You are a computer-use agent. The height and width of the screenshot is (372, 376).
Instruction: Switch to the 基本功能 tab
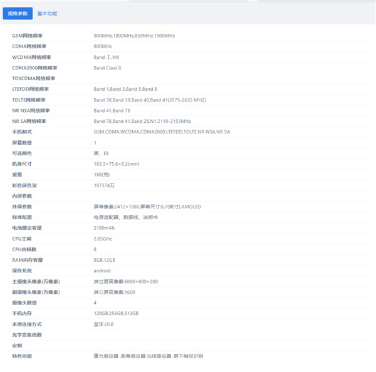47,13
